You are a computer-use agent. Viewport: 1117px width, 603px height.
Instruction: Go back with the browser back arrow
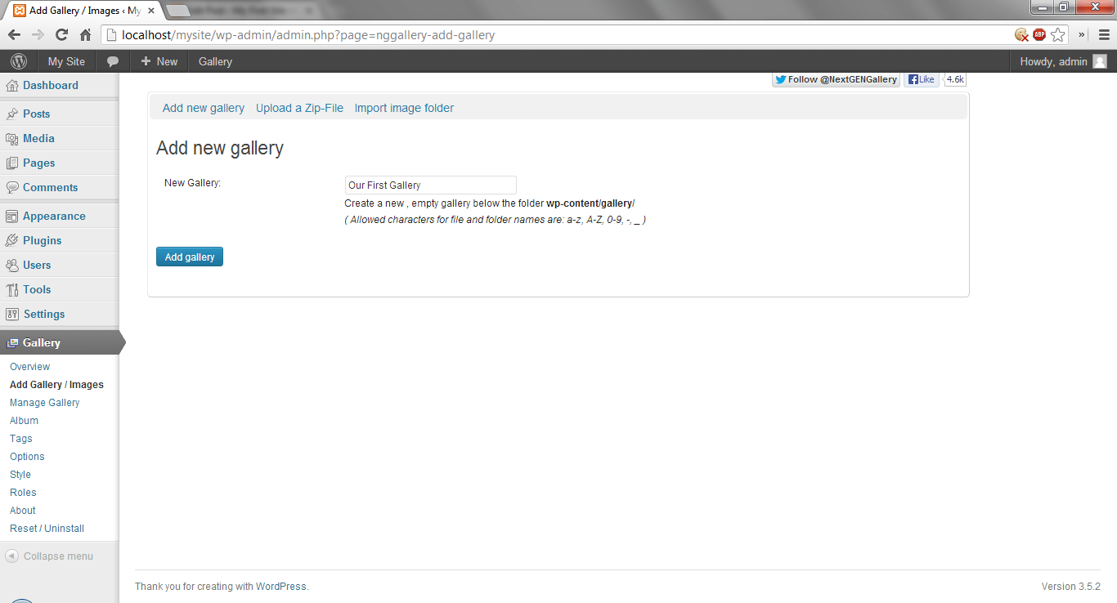click(14, 35)
